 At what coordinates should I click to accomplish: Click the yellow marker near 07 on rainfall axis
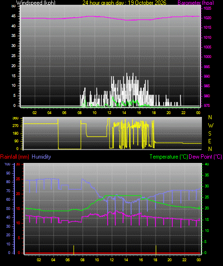pyautogui.click(x=74, y=250)
